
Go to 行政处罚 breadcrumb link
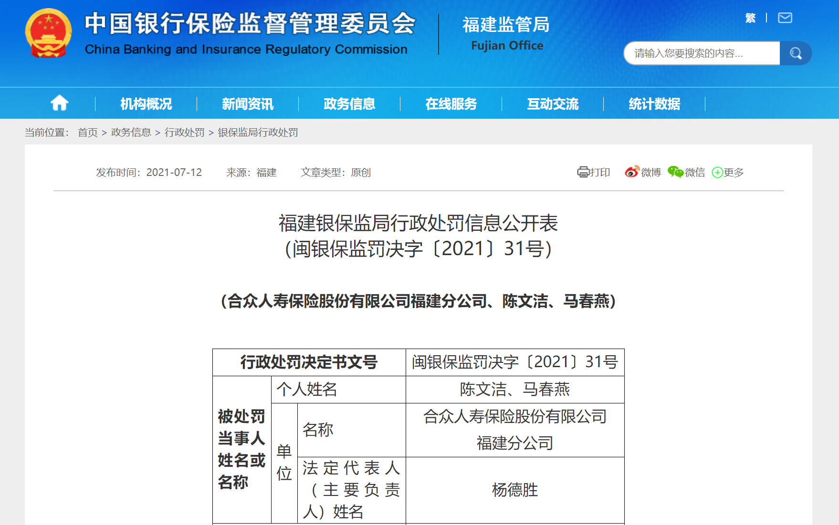click(x=185, y=133)
